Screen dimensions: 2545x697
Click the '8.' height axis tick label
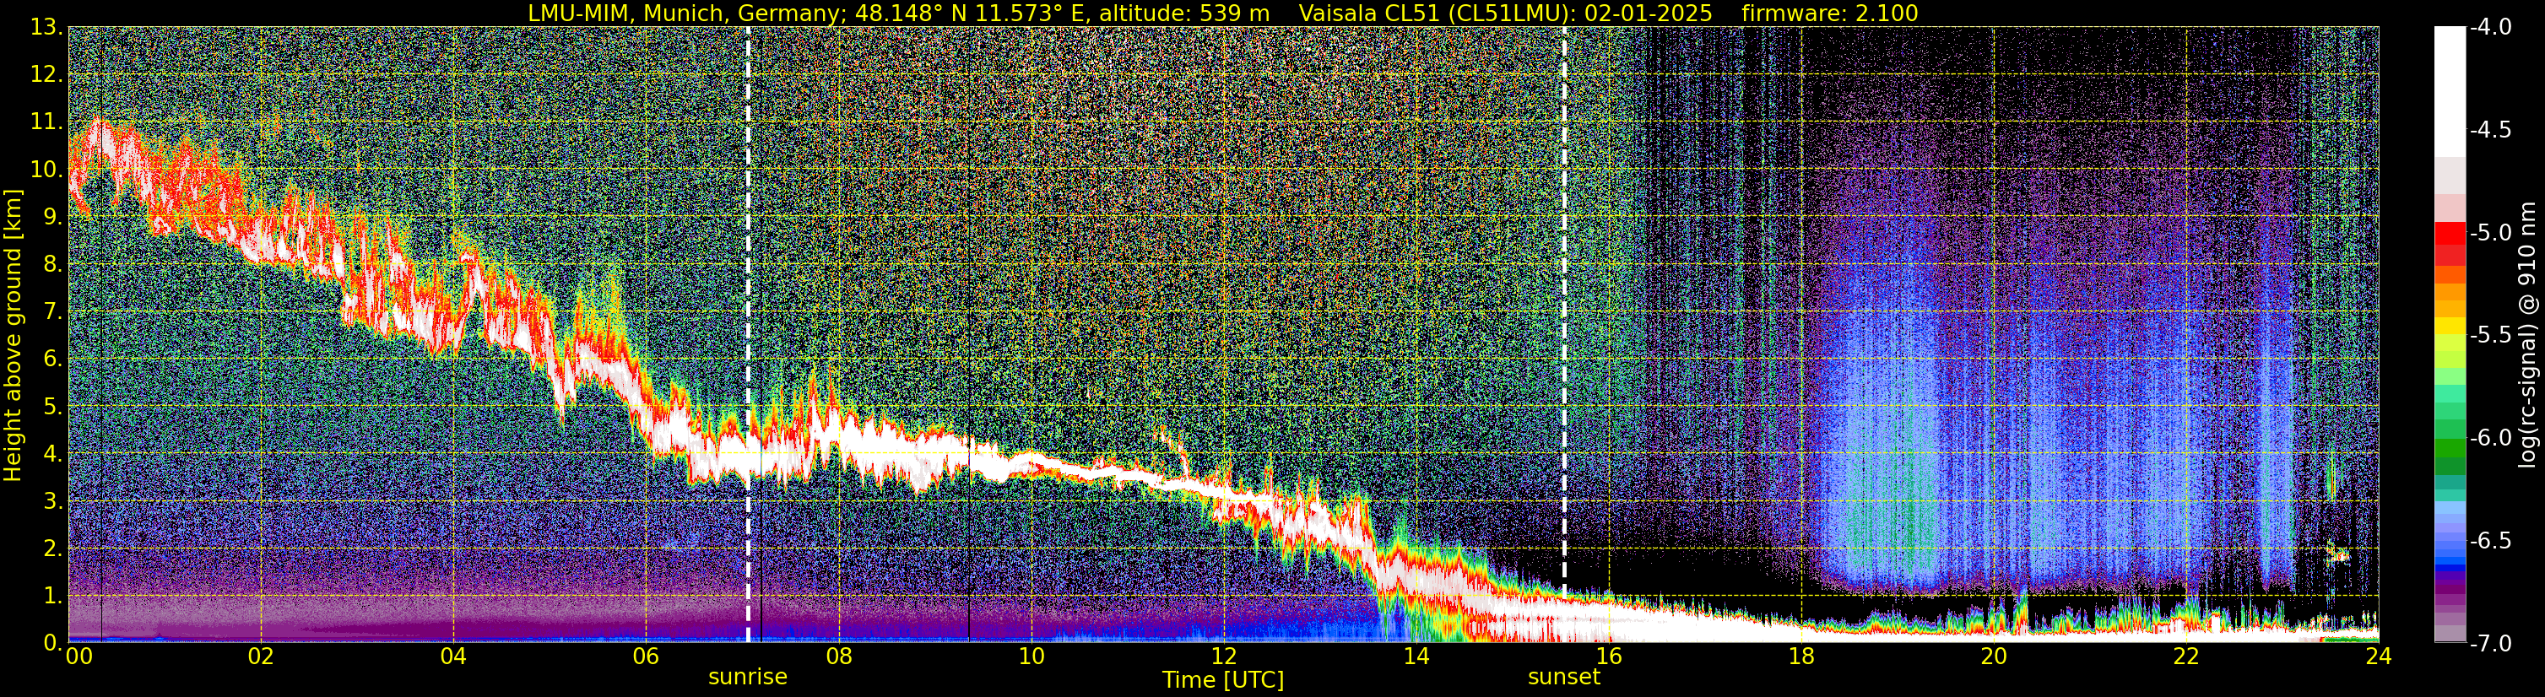click(x=53, y=265)
